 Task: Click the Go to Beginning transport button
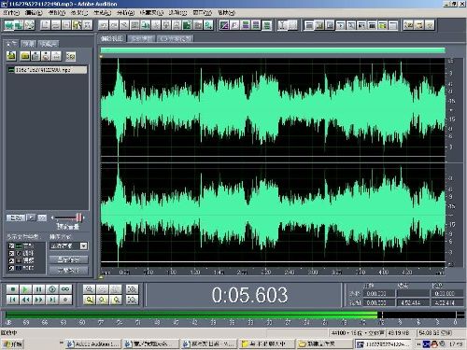click(12, 300)
